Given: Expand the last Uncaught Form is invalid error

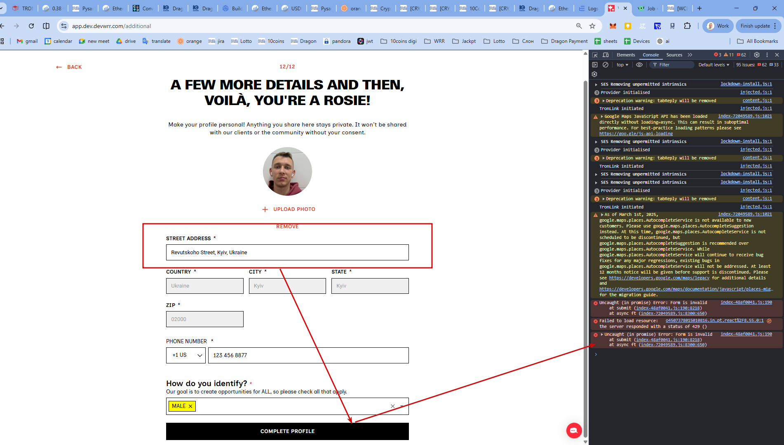Looking at the screenshot, I should pos(602,335).
